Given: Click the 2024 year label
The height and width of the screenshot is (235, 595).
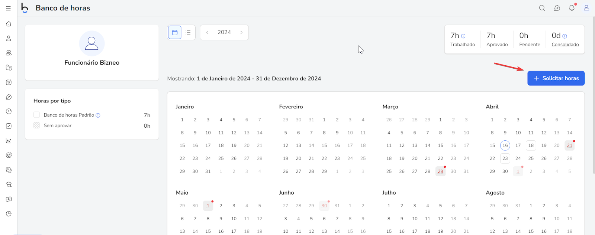Looking at the screenshot, I should 224,32.
